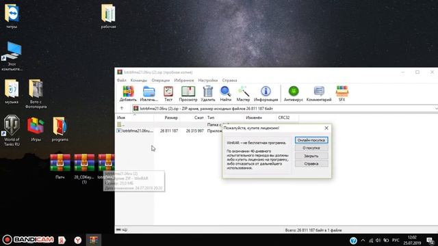This screenshot has width=438, height=246.
Task: Open the Файл menu
Action: (122, 81)
